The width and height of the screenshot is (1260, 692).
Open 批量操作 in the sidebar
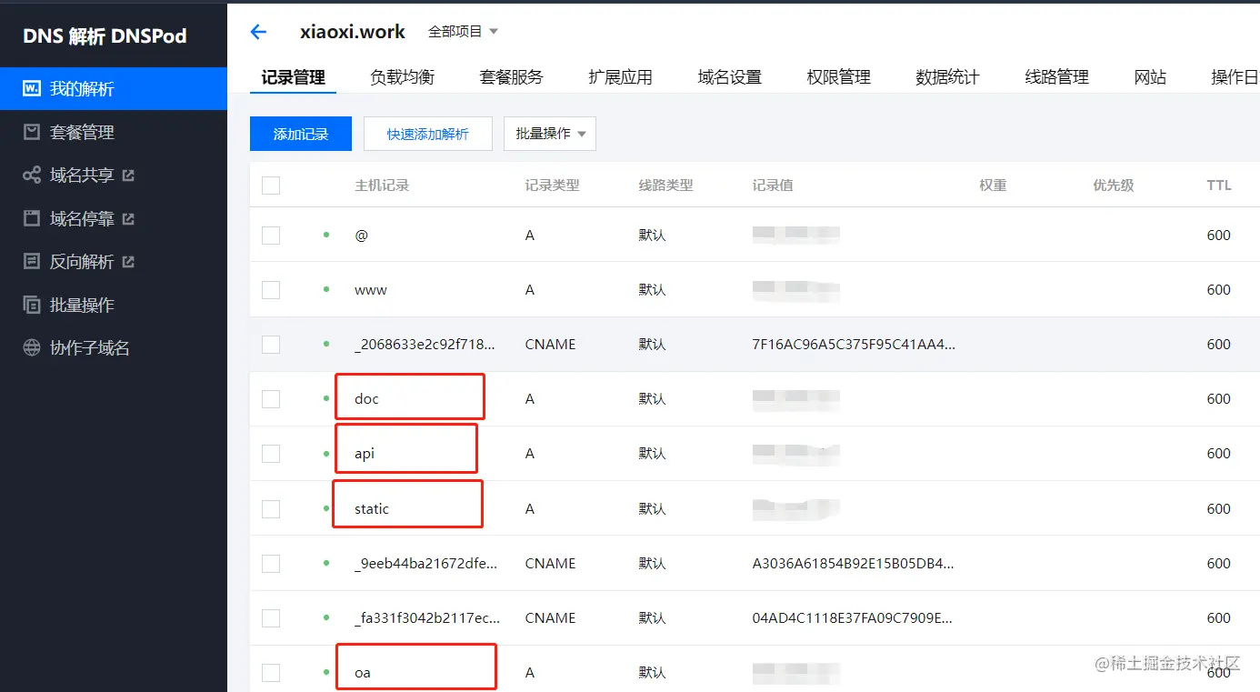tap(114, 305)
